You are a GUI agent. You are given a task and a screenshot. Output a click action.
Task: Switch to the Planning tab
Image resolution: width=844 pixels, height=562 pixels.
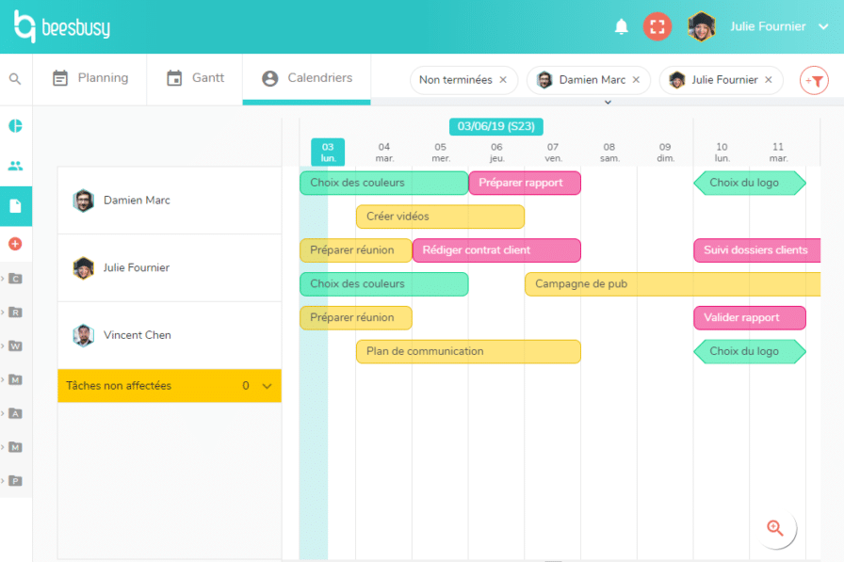pos(91,79)
